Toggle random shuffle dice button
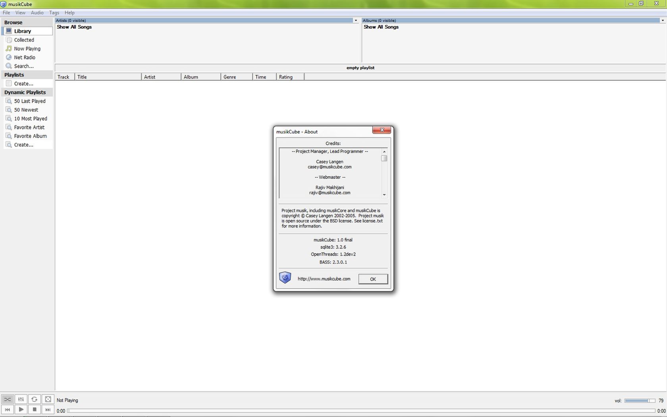This screenshot has width=667, height=417. coord(48,399)
